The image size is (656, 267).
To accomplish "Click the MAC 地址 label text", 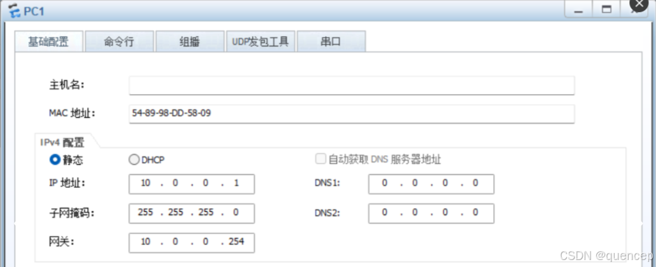I will 73,113.
